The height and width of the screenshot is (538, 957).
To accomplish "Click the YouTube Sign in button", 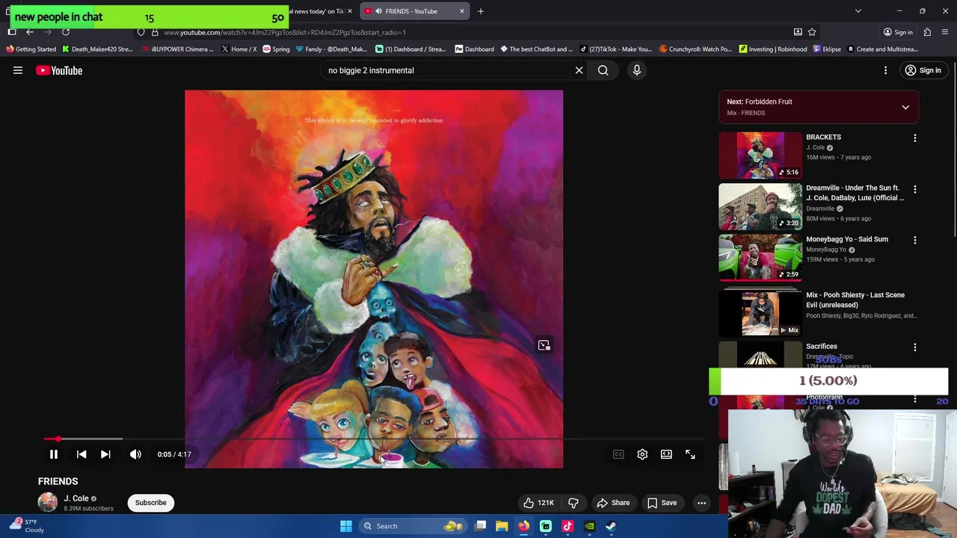I will (x=923, y=70).
